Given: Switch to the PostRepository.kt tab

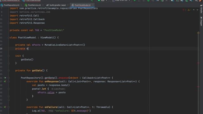Looking at the screenshot, I should 11,5.
